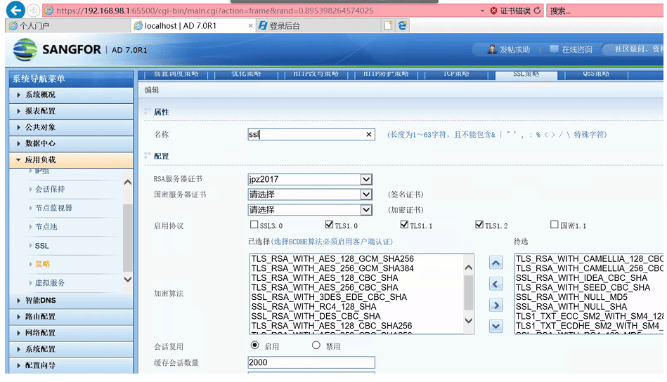Viewport: 667px width, 382px height.
Task: Expand the 系统概况 menu
Action: coord(71,95)
